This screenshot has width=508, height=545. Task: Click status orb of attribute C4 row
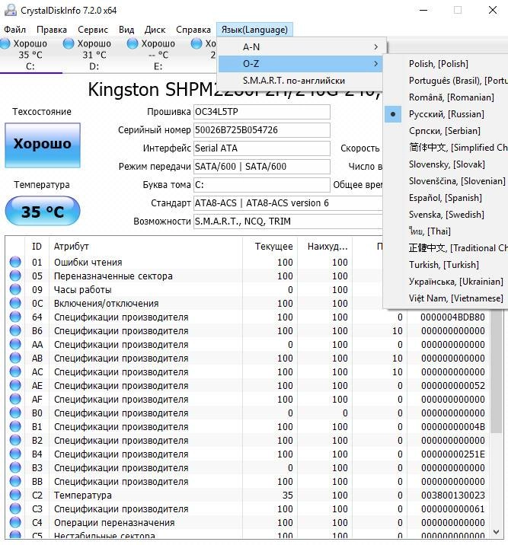(15, 522)
